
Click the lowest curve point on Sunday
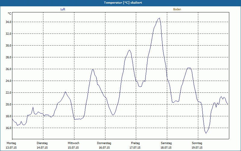[206, 133]
